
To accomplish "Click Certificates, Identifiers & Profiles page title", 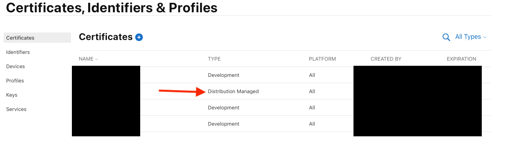I will (112, 8).
